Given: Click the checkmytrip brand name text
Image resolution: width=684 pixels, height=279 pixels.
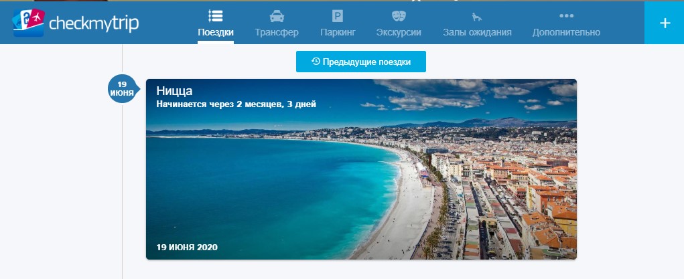Looking at the screenshot, I should 93,23.
